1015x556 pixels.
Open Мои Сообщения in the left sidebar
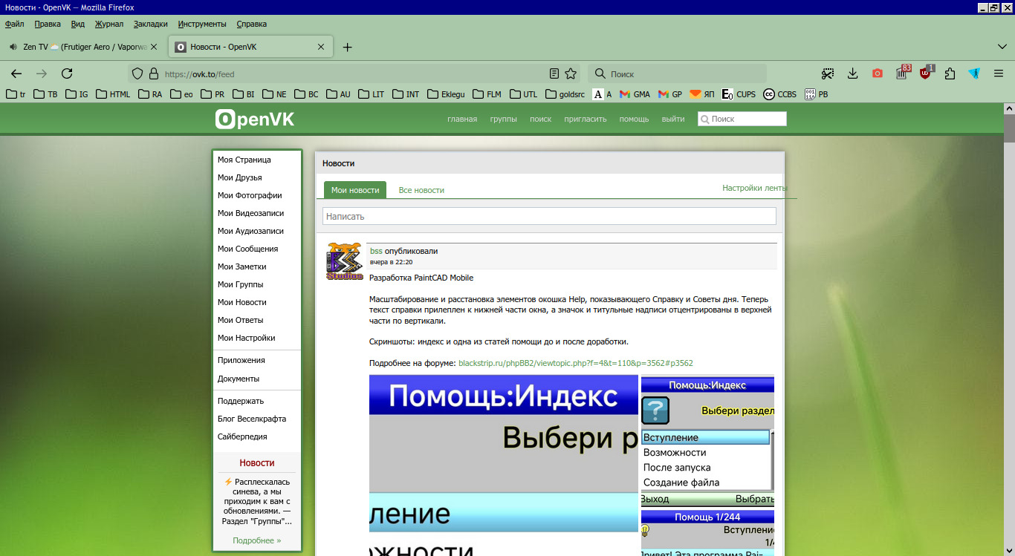pyautogui.click(x=247, y=249)
